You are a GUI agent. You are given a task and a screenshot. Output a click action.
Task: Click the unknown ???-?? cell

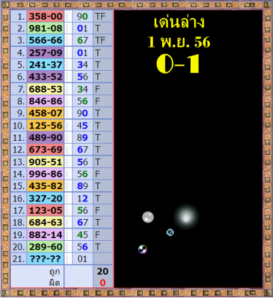[45, 259]
